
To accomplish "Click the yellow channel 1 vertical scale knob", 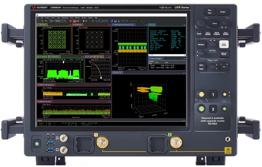I will 202,94.
